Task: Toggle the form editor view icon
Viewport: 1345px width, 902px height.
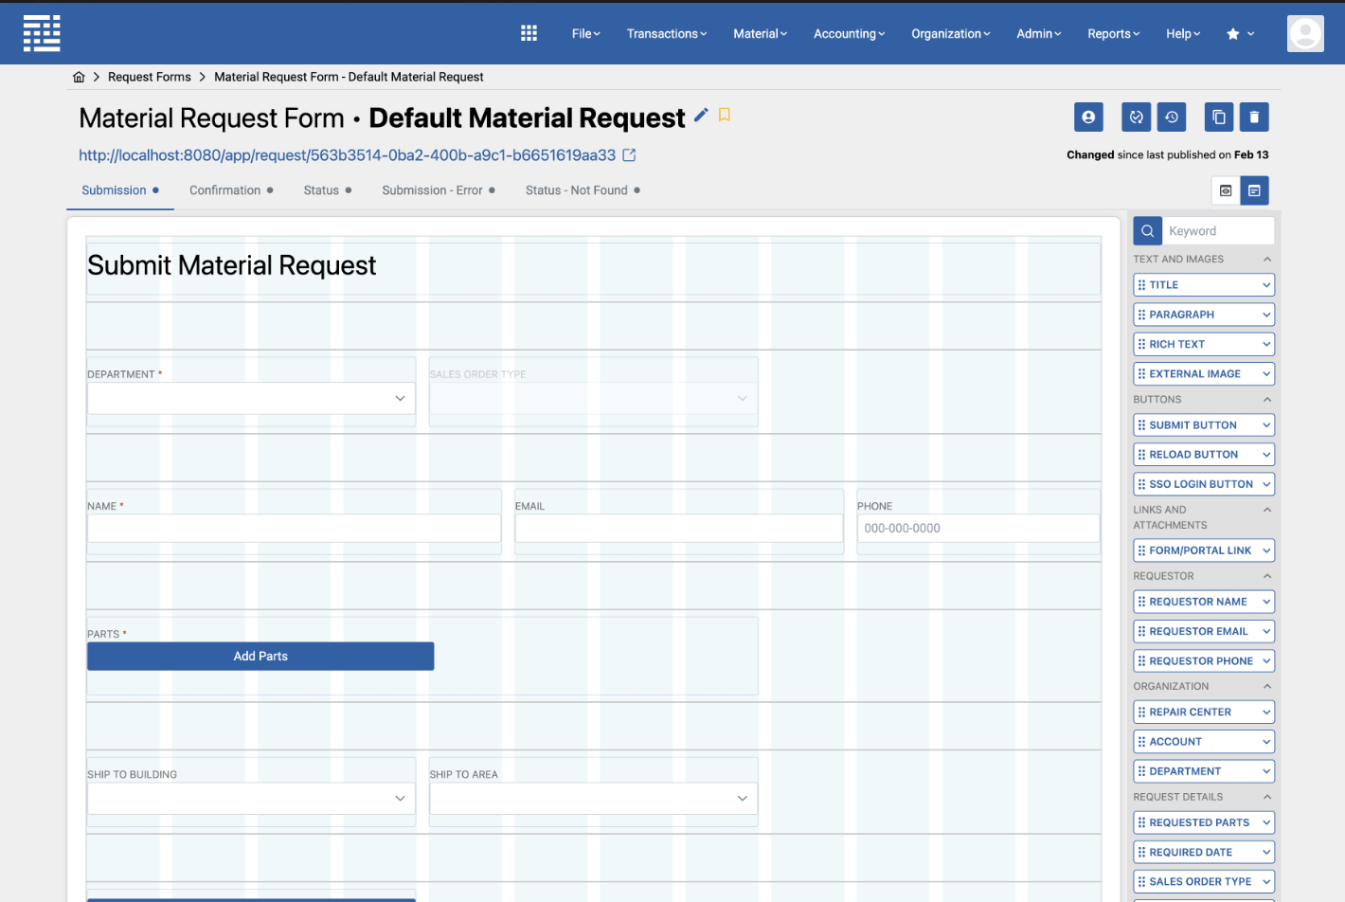Action: pos(1254,189)
